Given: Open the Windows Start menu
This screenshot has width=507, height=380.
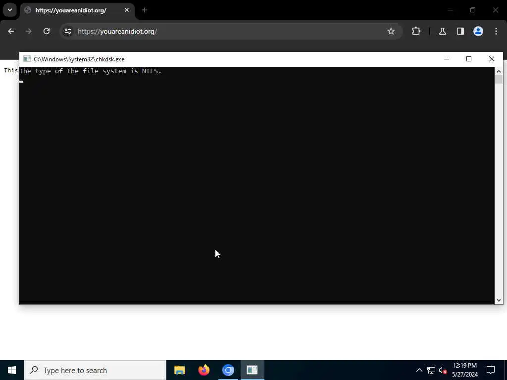Looking at the screenshot, I should (12, 370).
